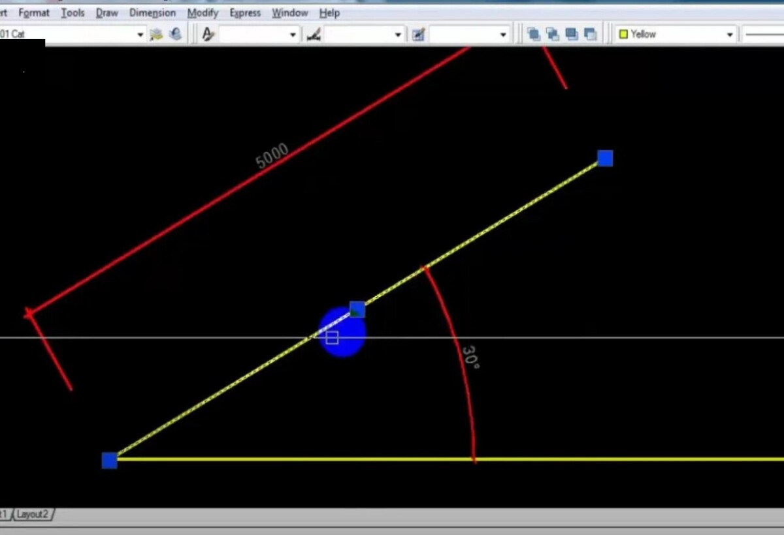Viewport: 784px width, 535px height.
Task: Open the Modify menu
Action: 203,12
